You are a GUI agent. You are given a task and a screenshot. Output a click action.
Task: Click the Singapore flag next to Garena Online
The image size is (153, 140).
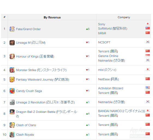tap(148, 56)
